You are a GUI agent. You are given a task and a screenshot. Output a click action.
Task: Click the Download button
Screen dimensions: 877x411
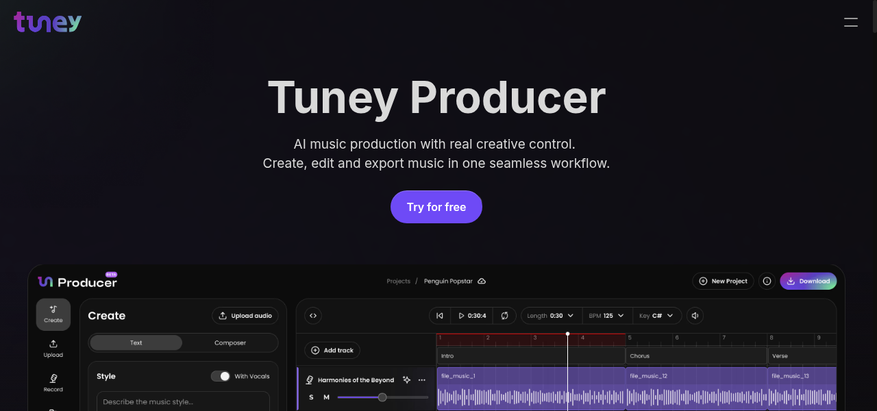tap(808, 281)
